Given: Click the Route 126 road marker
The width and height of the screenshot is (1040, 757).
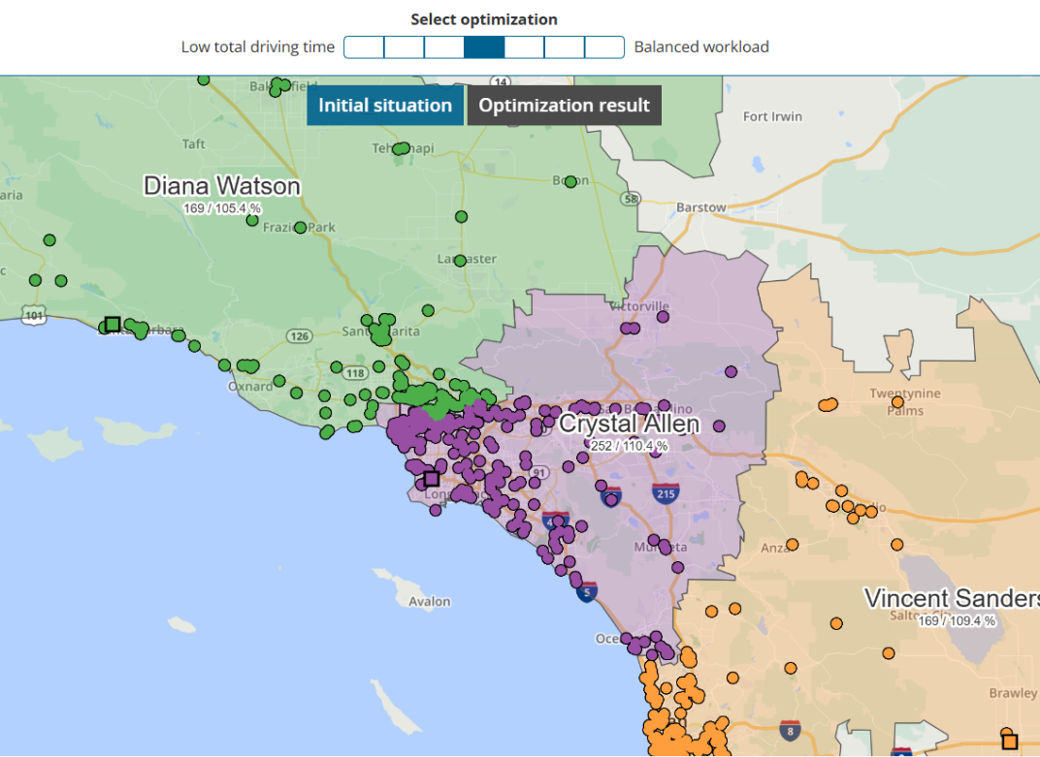Looking at the screenshot, I should pyautogui.click(x=300, y=336).
